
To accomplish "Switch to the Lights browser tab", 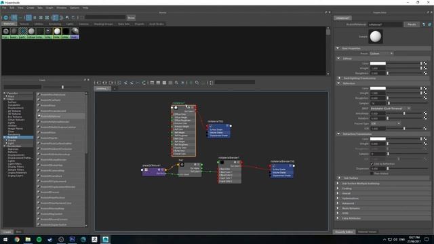I will (70, 24).
